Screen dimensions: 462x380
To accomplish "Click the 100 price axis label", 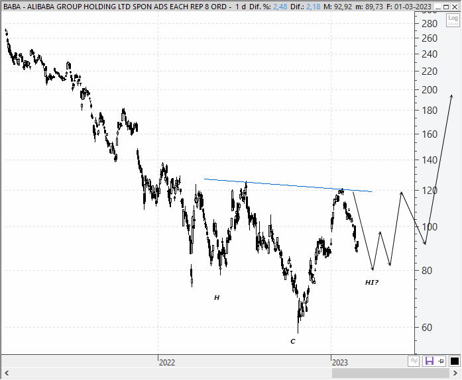I will coord(430,227).
